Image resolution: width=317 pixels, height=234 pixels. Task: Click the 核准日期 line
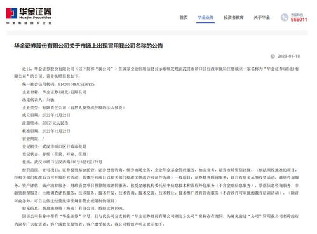(46, 131)
